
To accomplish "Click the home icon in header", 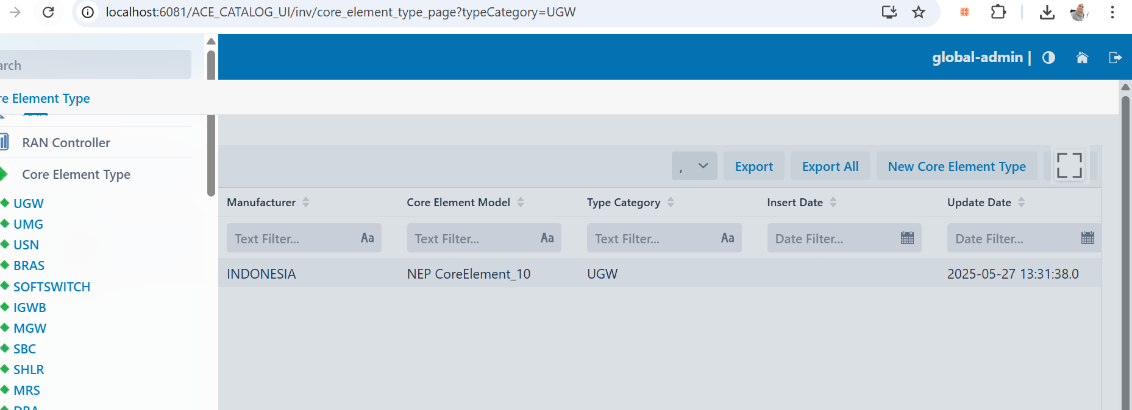I will coord(1082,58).
